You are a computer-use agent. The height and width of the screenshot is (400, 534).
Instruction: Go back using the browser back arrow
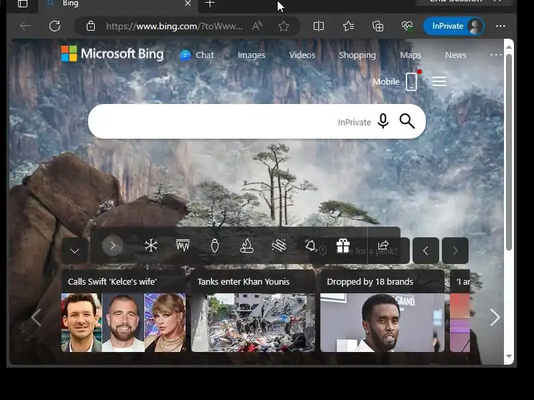click(25, 26)
